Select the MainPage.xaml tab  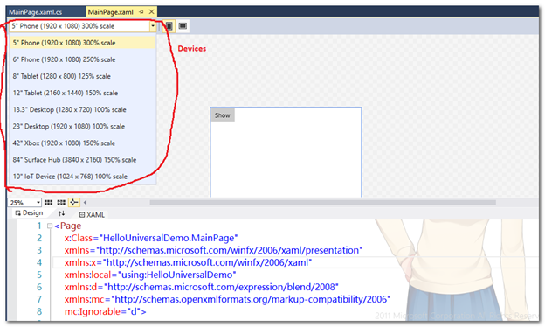coord(111,12)
